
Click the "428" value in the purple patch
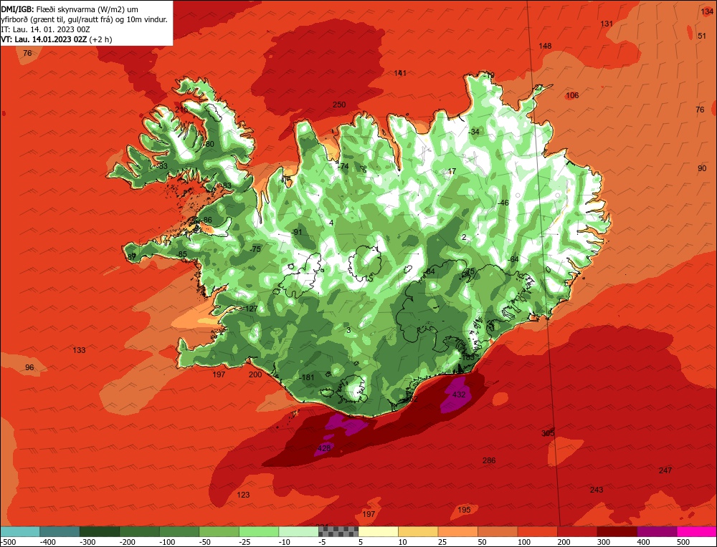[324, 448]
